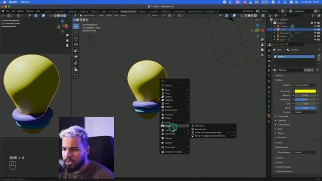The image size is (322, 181).
Task: Open the Principled BSDF surface dropdown
Action: pyautogui.click(x=304, y=85)
